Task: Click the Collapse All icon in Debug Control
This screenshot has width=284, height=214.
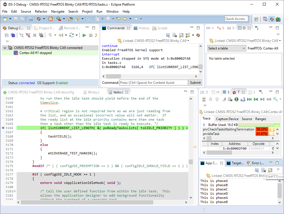Action: 6,35
